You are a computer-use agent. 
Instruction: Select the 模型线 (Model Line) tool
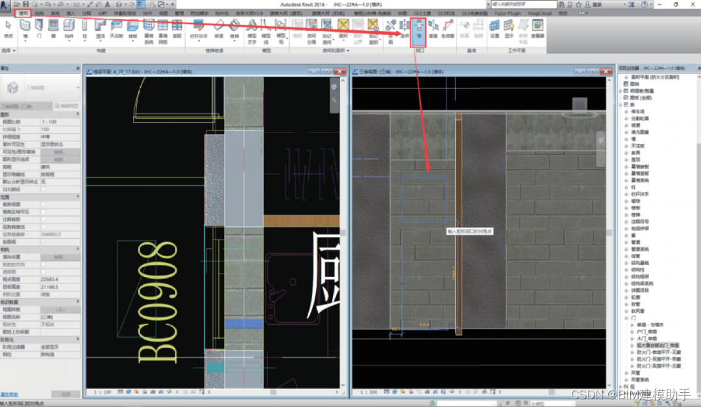266,31
